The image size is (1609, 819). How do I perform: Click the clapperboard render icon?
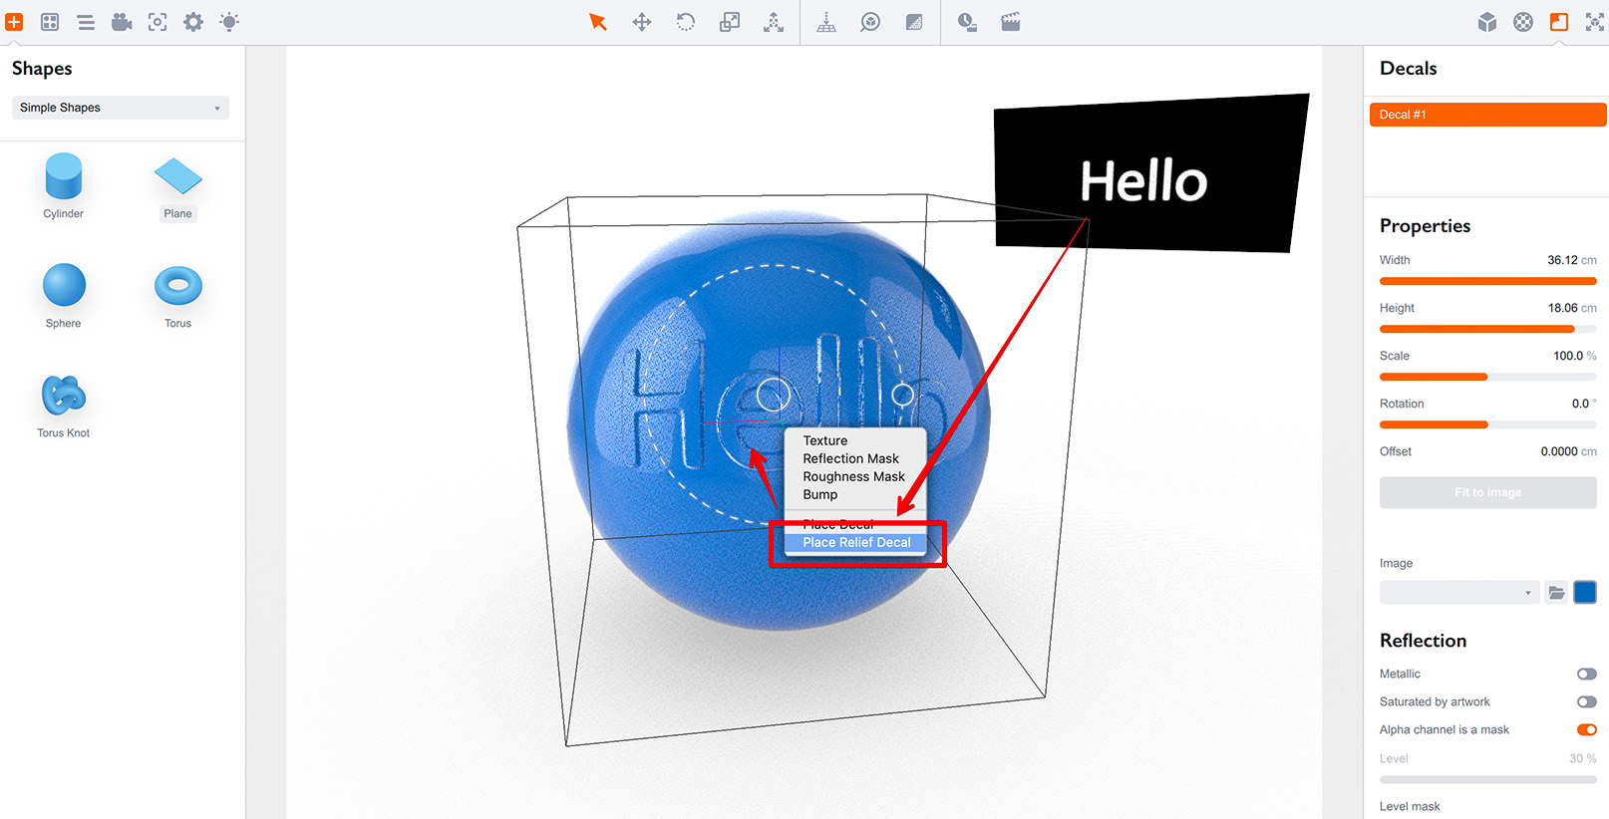1010,22
